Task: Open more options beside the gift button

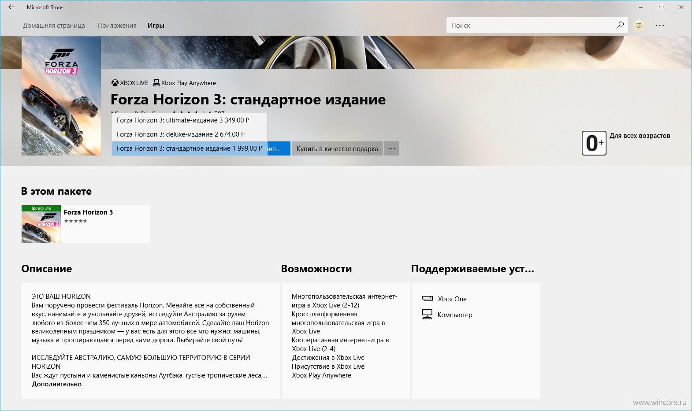Action: coord(392,148)
